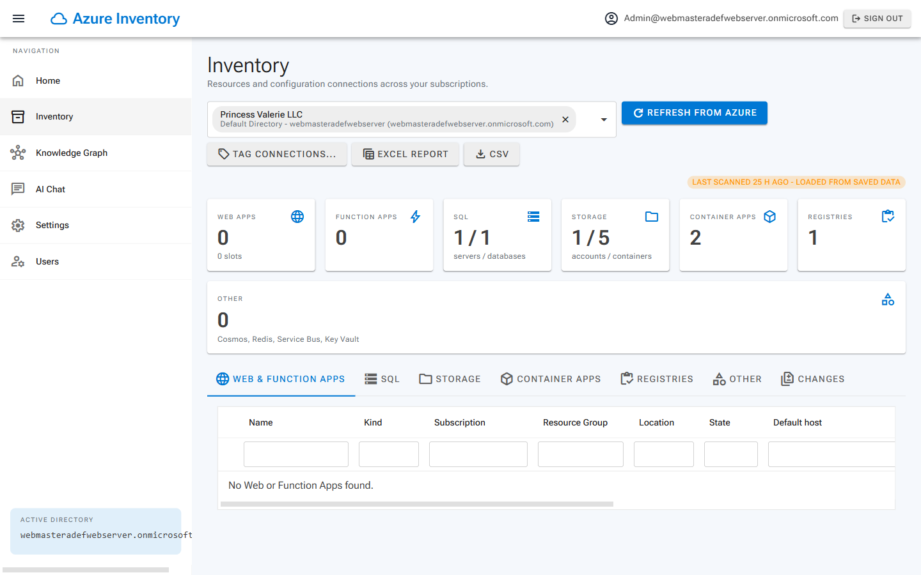Go to Home in the navigation

tap(96, 80)
